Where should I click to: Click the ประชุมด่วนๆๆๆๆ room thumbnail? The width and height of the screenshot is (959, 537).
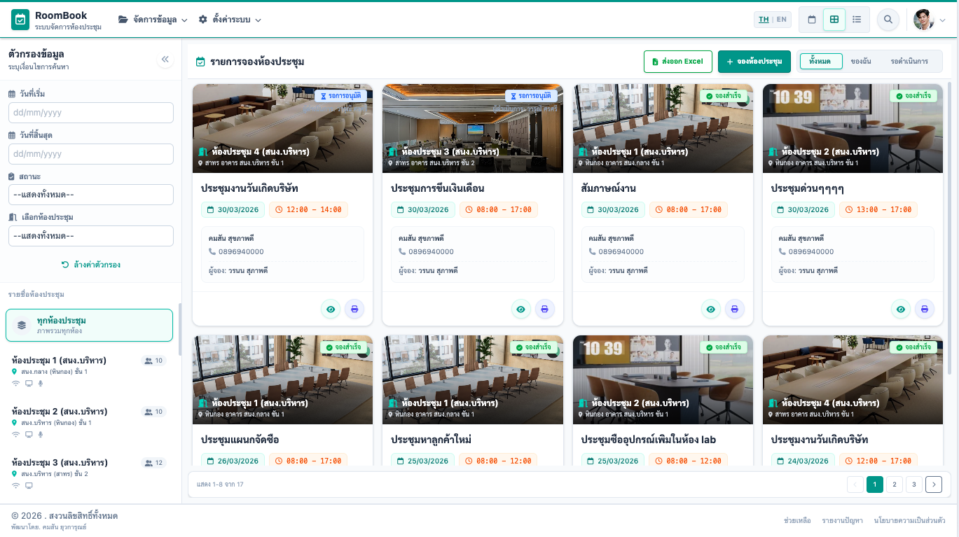click(853, 128)
